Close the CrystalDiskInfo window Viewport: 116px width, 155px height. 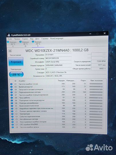coord(105,33)
